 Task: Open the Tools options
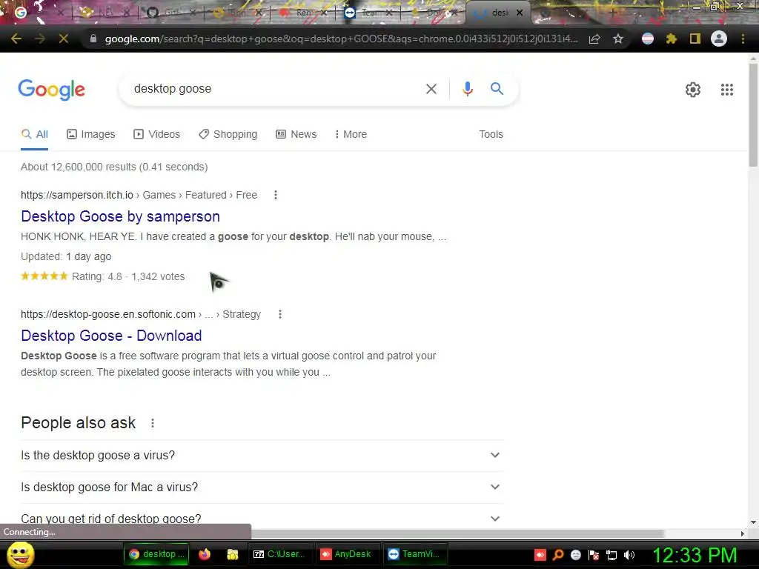(x=491, y=135)
